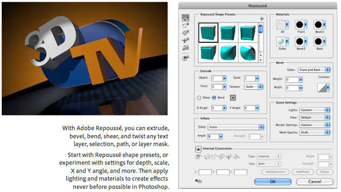Open the Twist value slider arrow

[x=225, y=86]
